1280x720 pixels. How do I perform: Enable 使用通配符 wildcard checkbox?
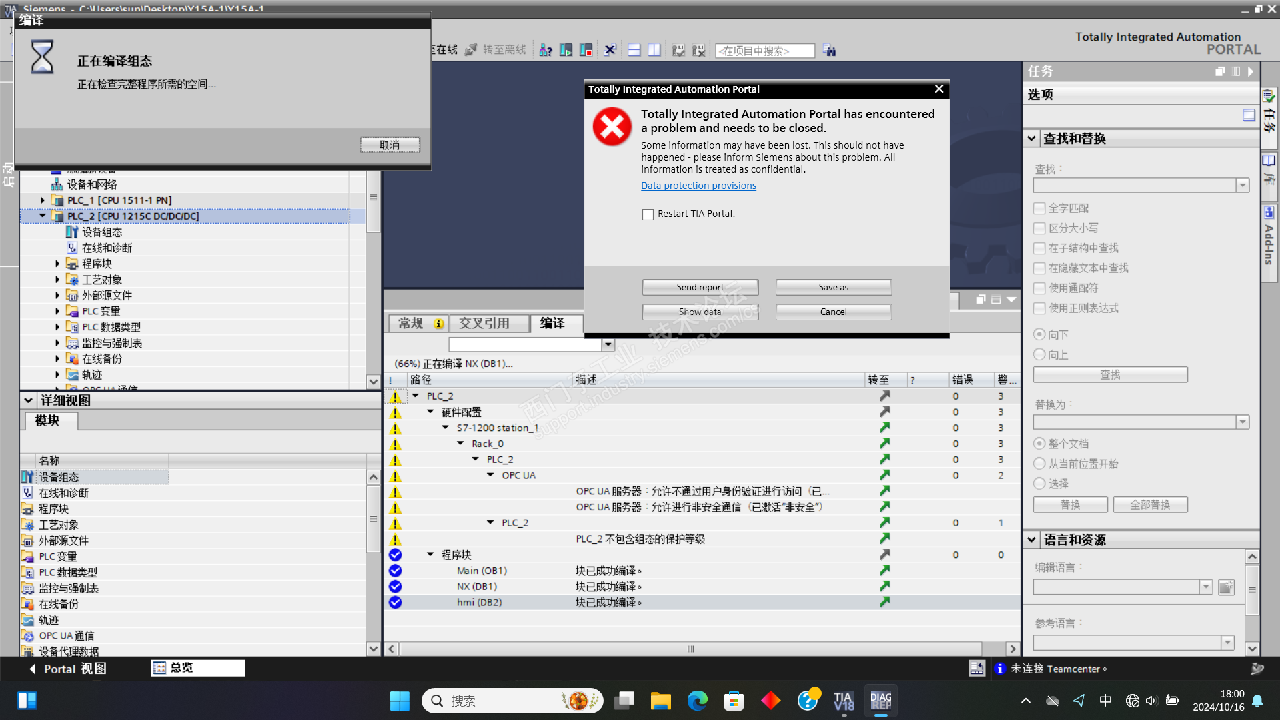click(1039, 288)
